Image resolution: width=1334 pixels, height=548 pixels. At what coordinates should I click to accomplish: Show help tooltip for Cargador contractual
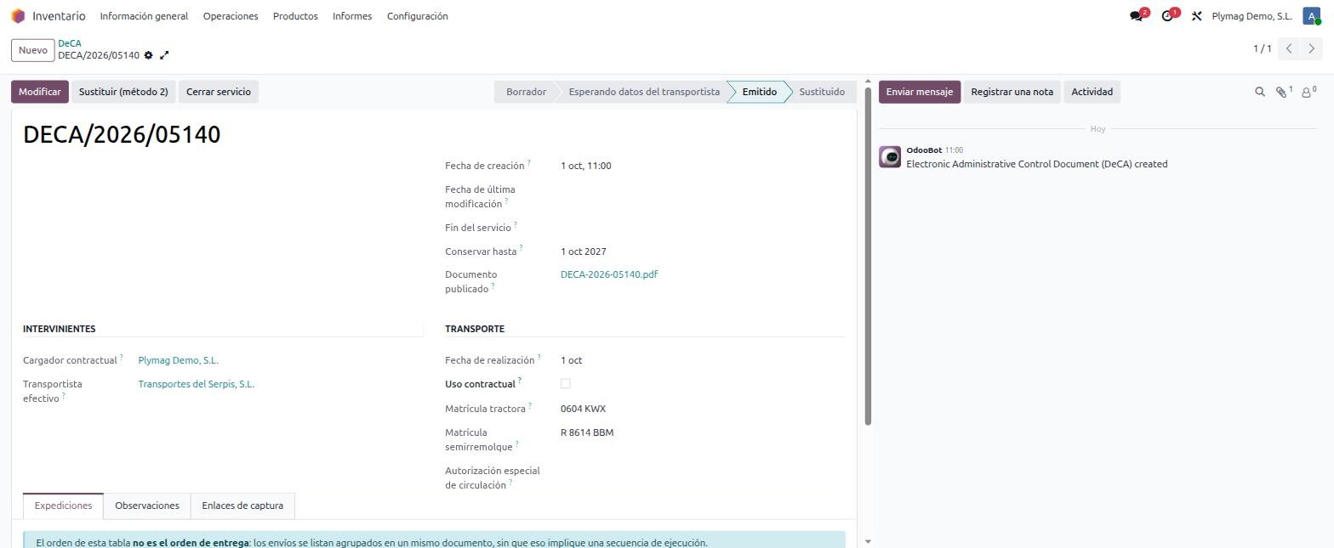(x=121, y=357)
